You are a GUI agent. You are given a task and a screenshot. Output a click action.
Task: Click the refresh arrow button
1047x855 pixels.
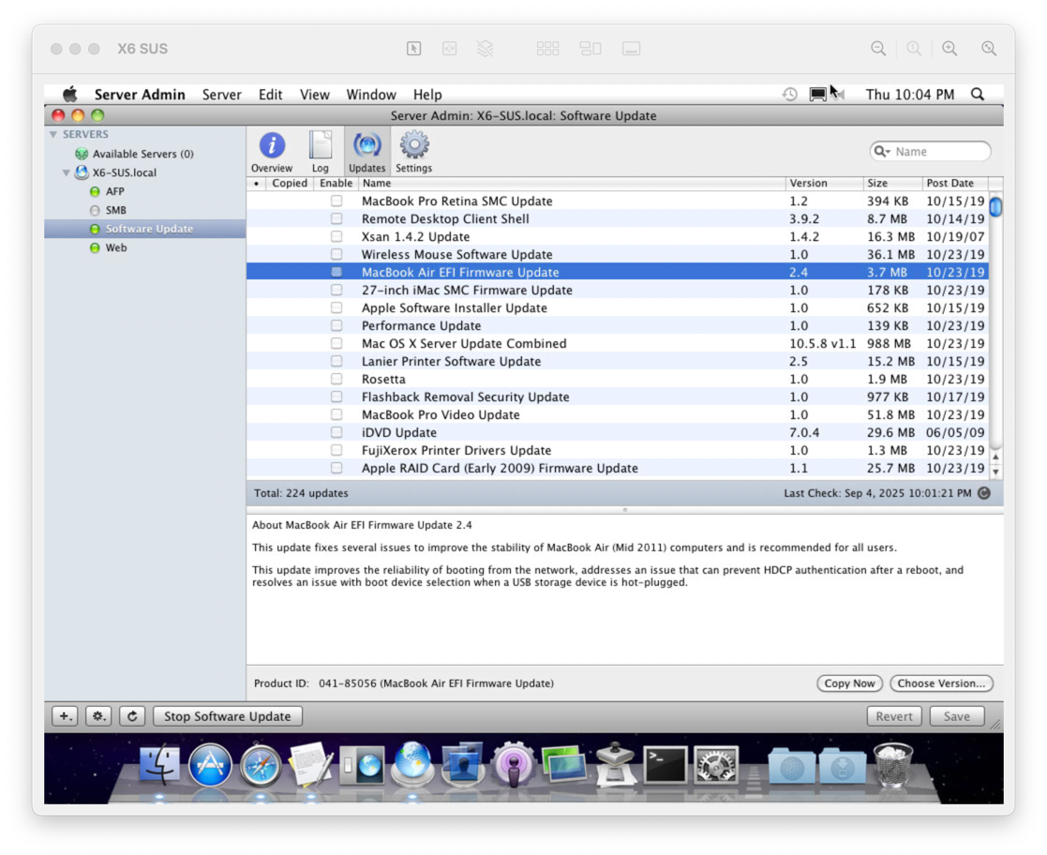click(x=132, y=716)
